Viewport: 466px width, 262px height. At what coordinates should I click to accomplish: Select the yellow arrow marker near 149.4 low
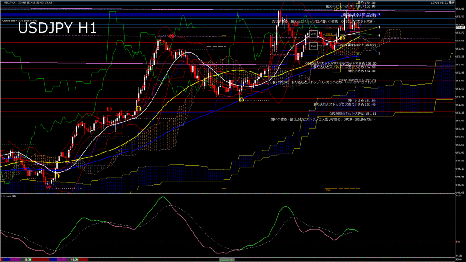[57, 176]
